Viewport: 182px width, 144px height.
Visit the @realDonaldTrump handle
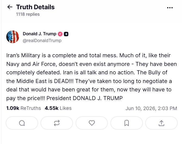42,41
